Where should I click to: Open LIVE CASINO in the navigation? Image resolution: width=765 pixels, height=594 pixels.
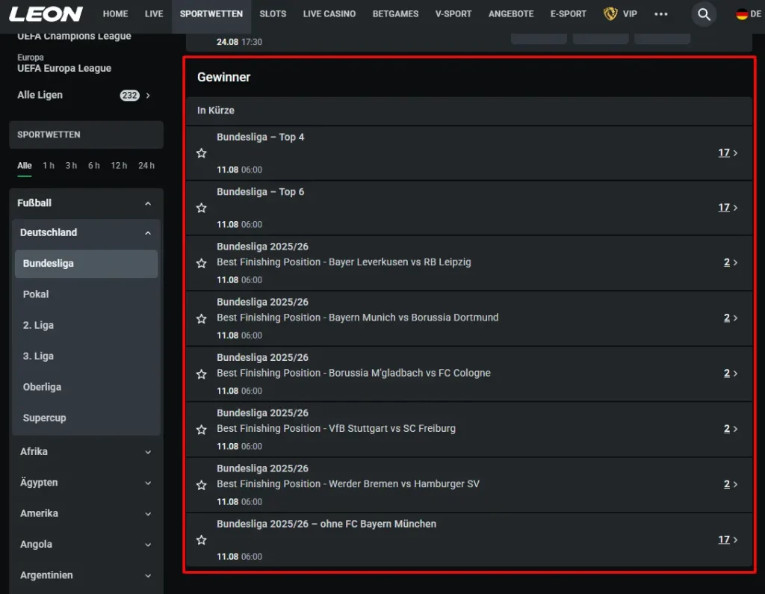329,13
